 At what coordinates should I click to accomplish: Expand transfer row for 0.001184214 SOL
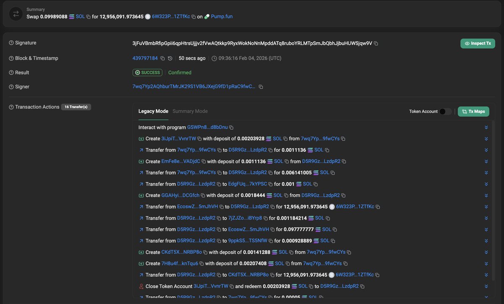[486, 218]
